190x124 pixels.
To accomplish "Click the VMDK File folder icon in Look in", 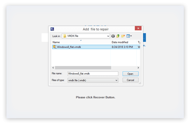I will tap(65, 36).
